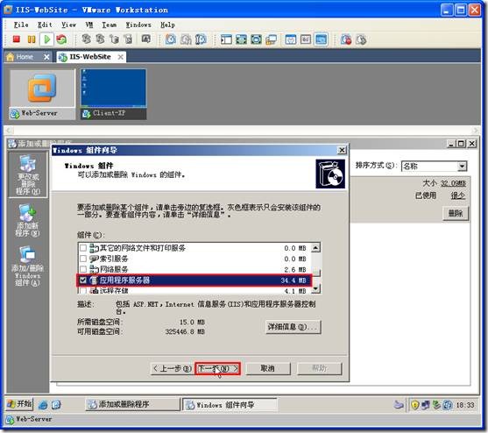Click the Replay recording toolbar icon
The height and width of the screenshot is (433, 488).
click(x=361, y=39)
